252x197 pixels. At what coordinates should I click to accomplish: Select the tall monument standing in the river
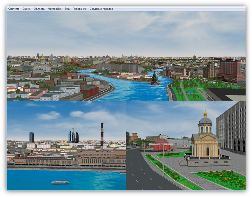point(154,77)
